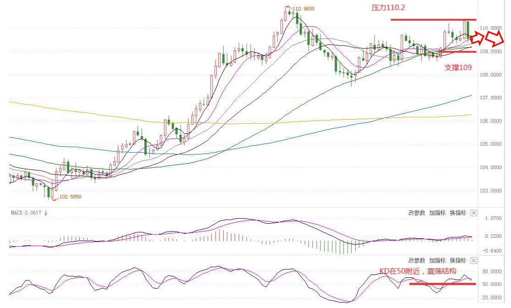Click the 110.9655 high price marker
This screenshot has width=511, height=308.
(303, 9)
